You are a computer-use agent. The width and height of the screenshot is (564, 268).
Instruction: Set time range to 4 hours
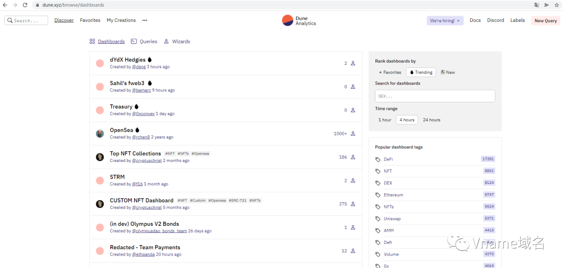pos(407,120)
